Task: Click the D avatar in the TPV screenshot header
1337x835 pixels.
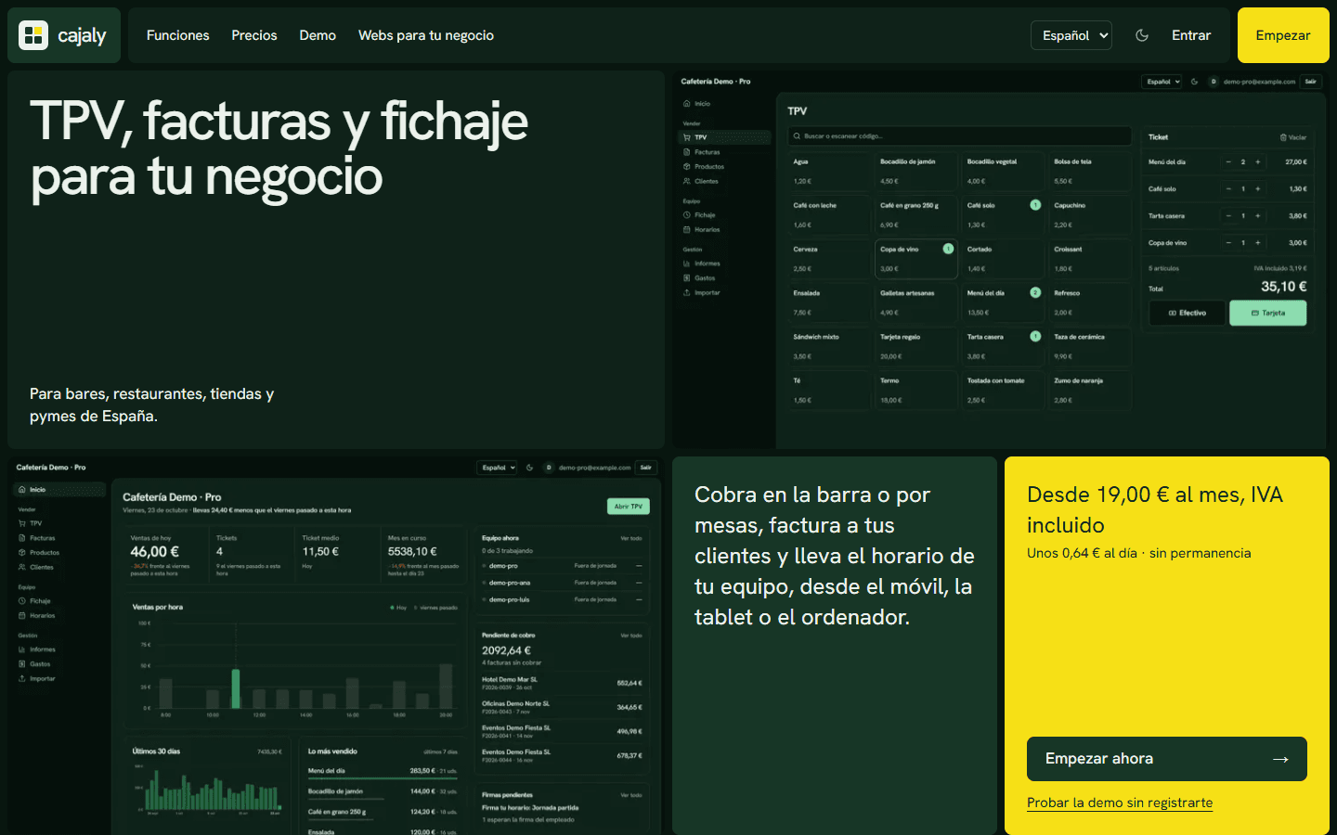Action: (x=1214, y=82)
